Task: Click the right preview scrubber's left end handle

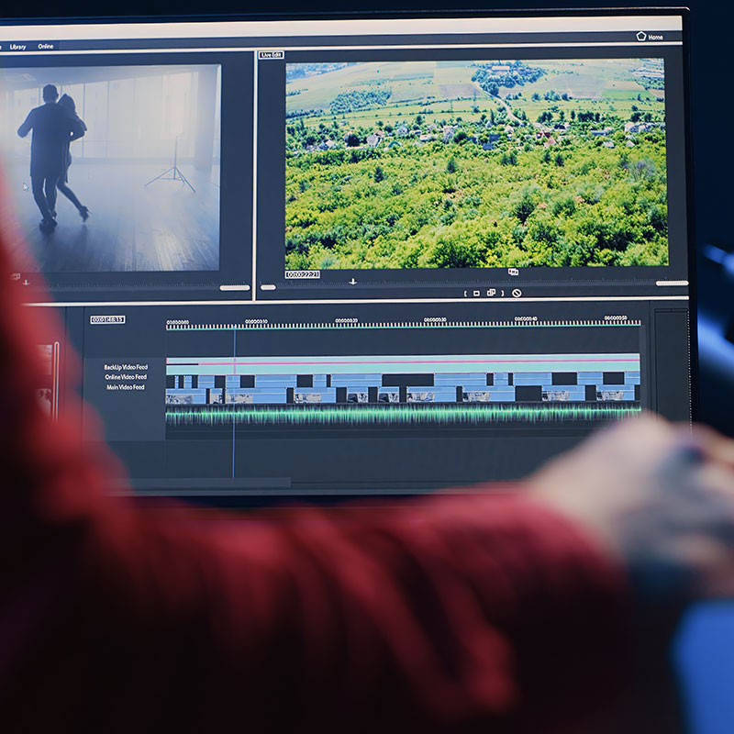Action: (268, 287)
